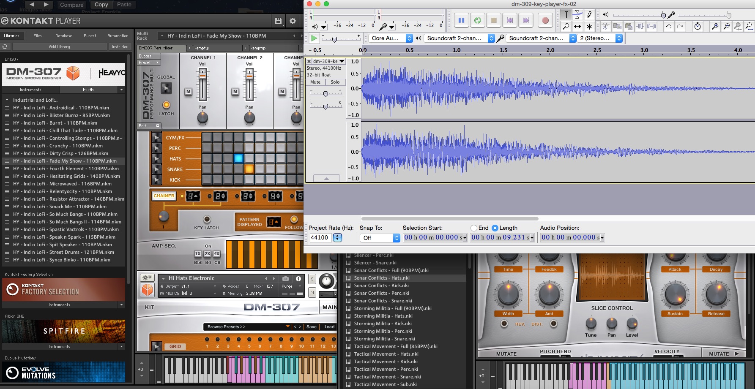The image size is (755, 389).
Task: Click the Add Library button
Action: click(60, 47)
